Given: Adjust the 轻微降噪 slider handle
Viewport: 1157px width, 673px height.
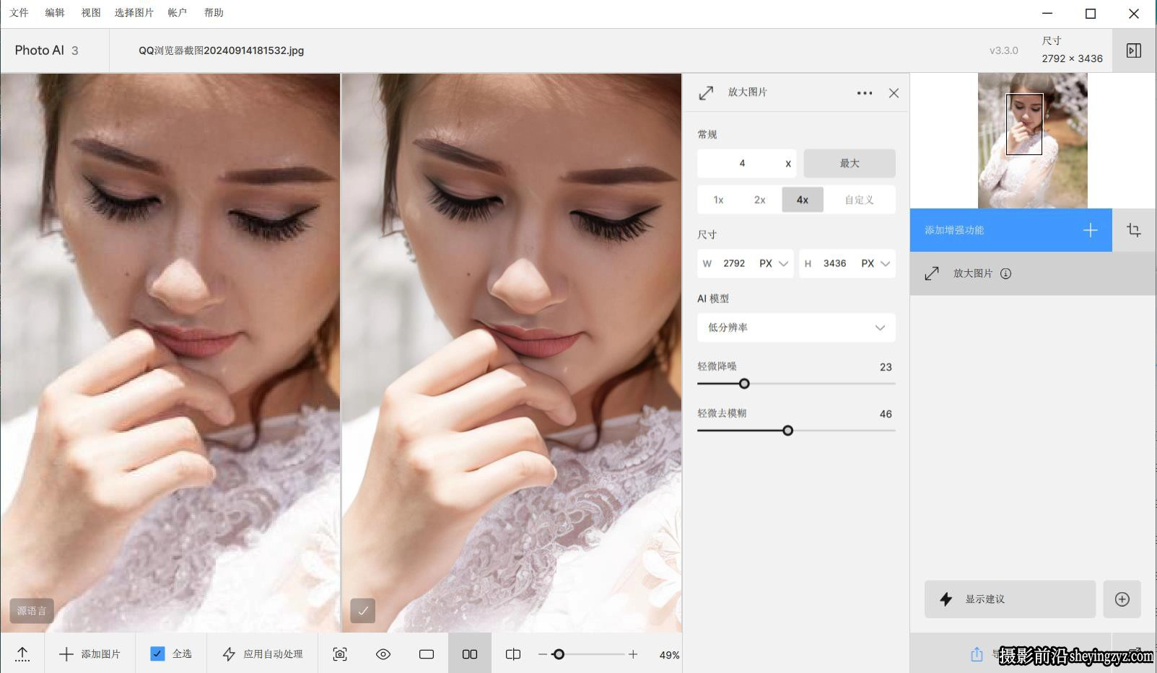Looking at the screenshot, I should pyautogui.click(x=744, y=384).
